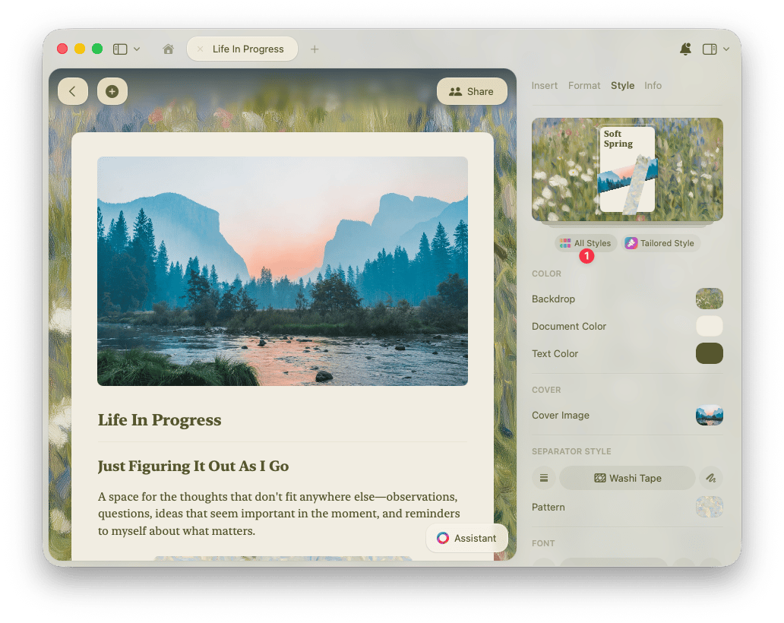Select the lines separator style

click(x=544, y=478)
